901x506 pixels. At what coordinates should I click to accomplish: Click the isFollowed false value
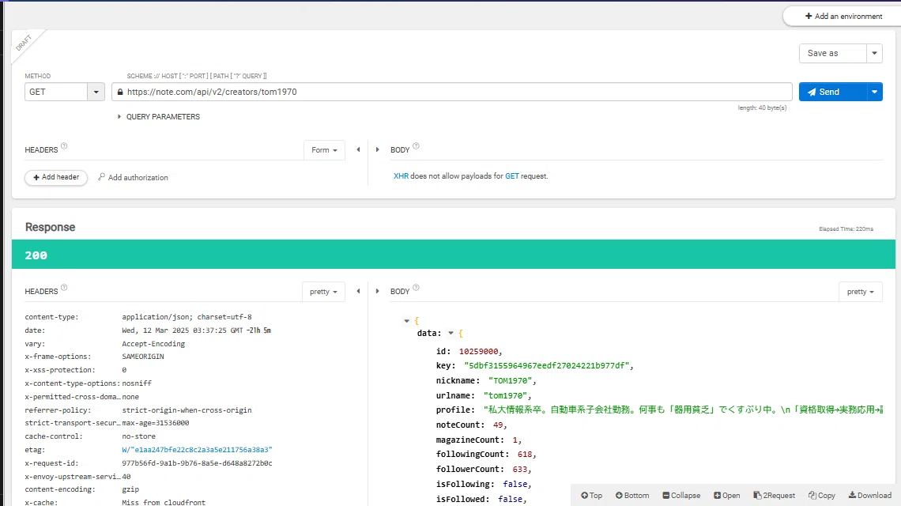pyautogui.click(x=512, y=499)
